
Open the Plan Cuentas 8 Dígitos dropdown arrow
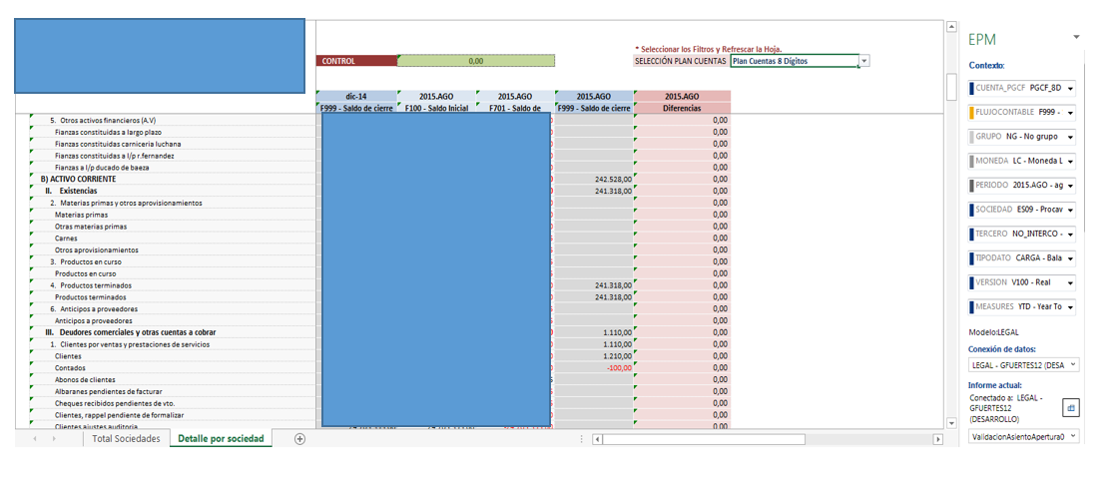click(x=863, y=61)
